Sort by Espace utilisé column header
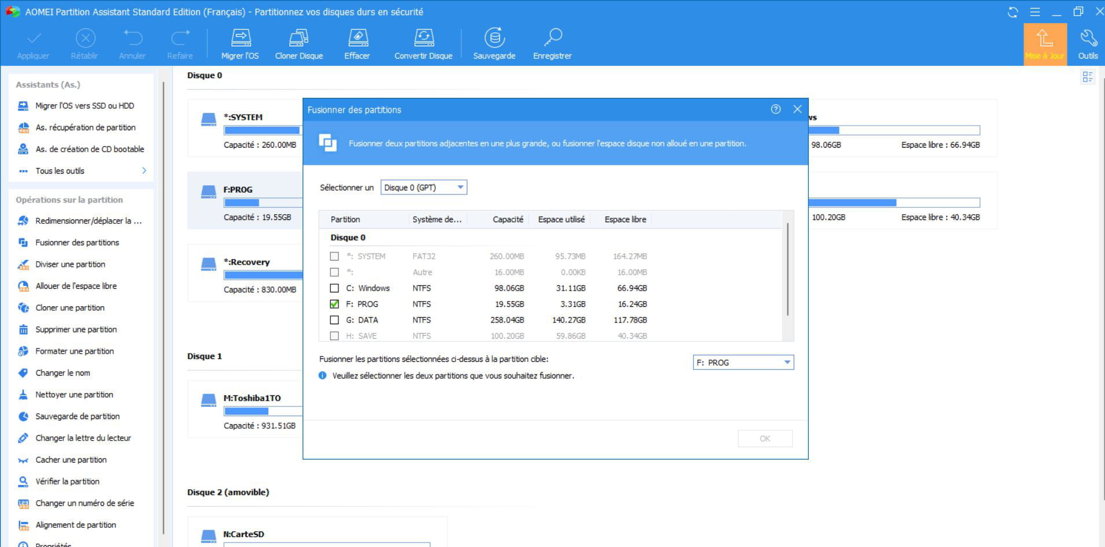 (x=561, y=219)
